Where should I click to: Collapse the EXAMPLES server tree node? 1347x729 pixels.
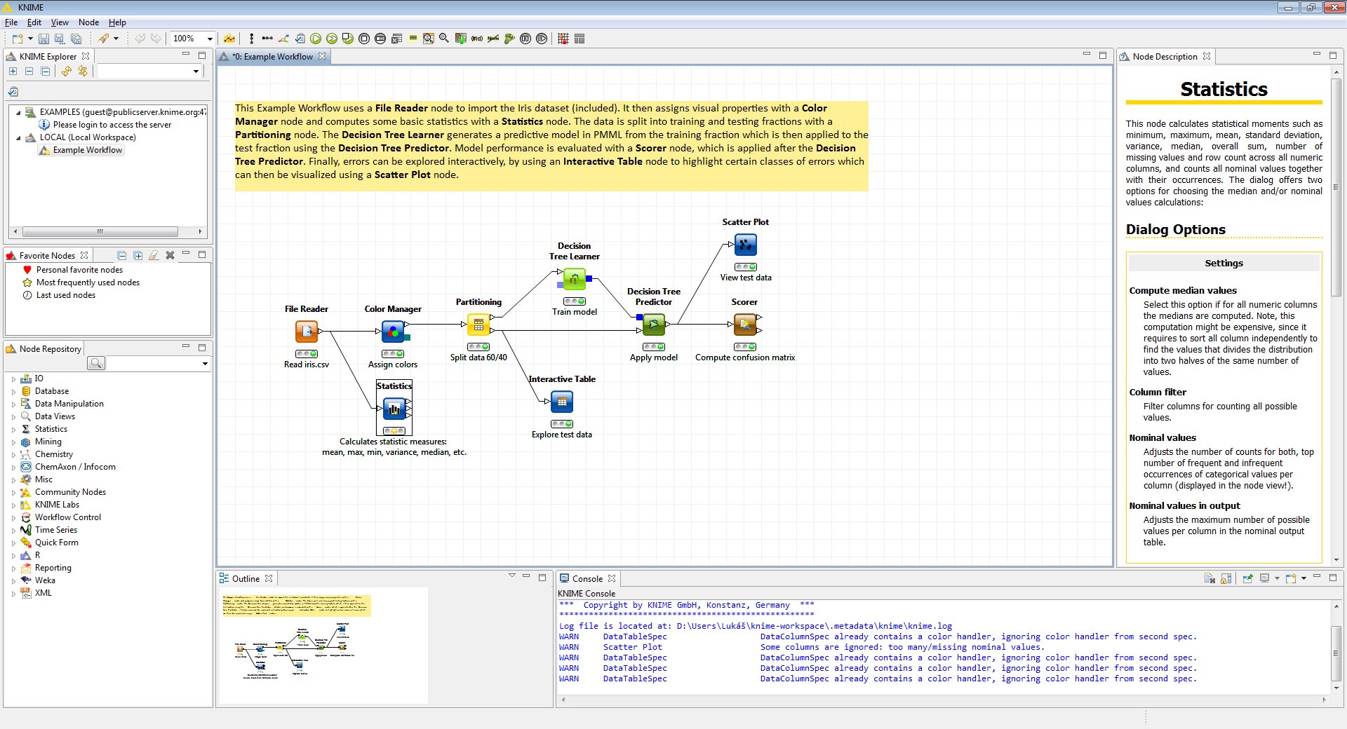[x=19, y=112]
